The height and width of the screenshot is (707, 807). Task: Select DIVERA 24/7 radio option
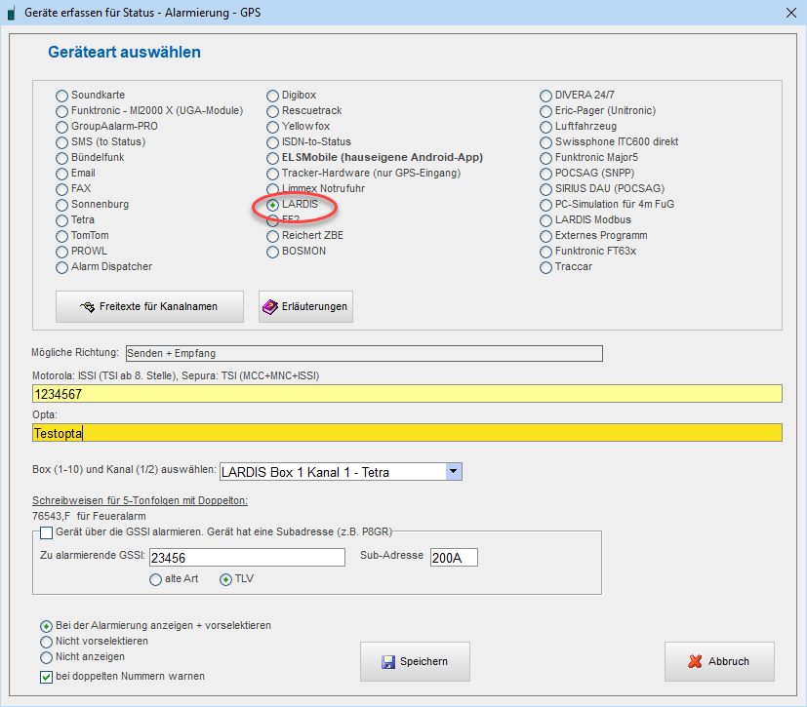click(x=547, y=96)
